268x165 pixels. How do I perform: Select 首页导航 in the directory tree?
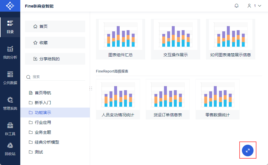(x=55, y=93)
